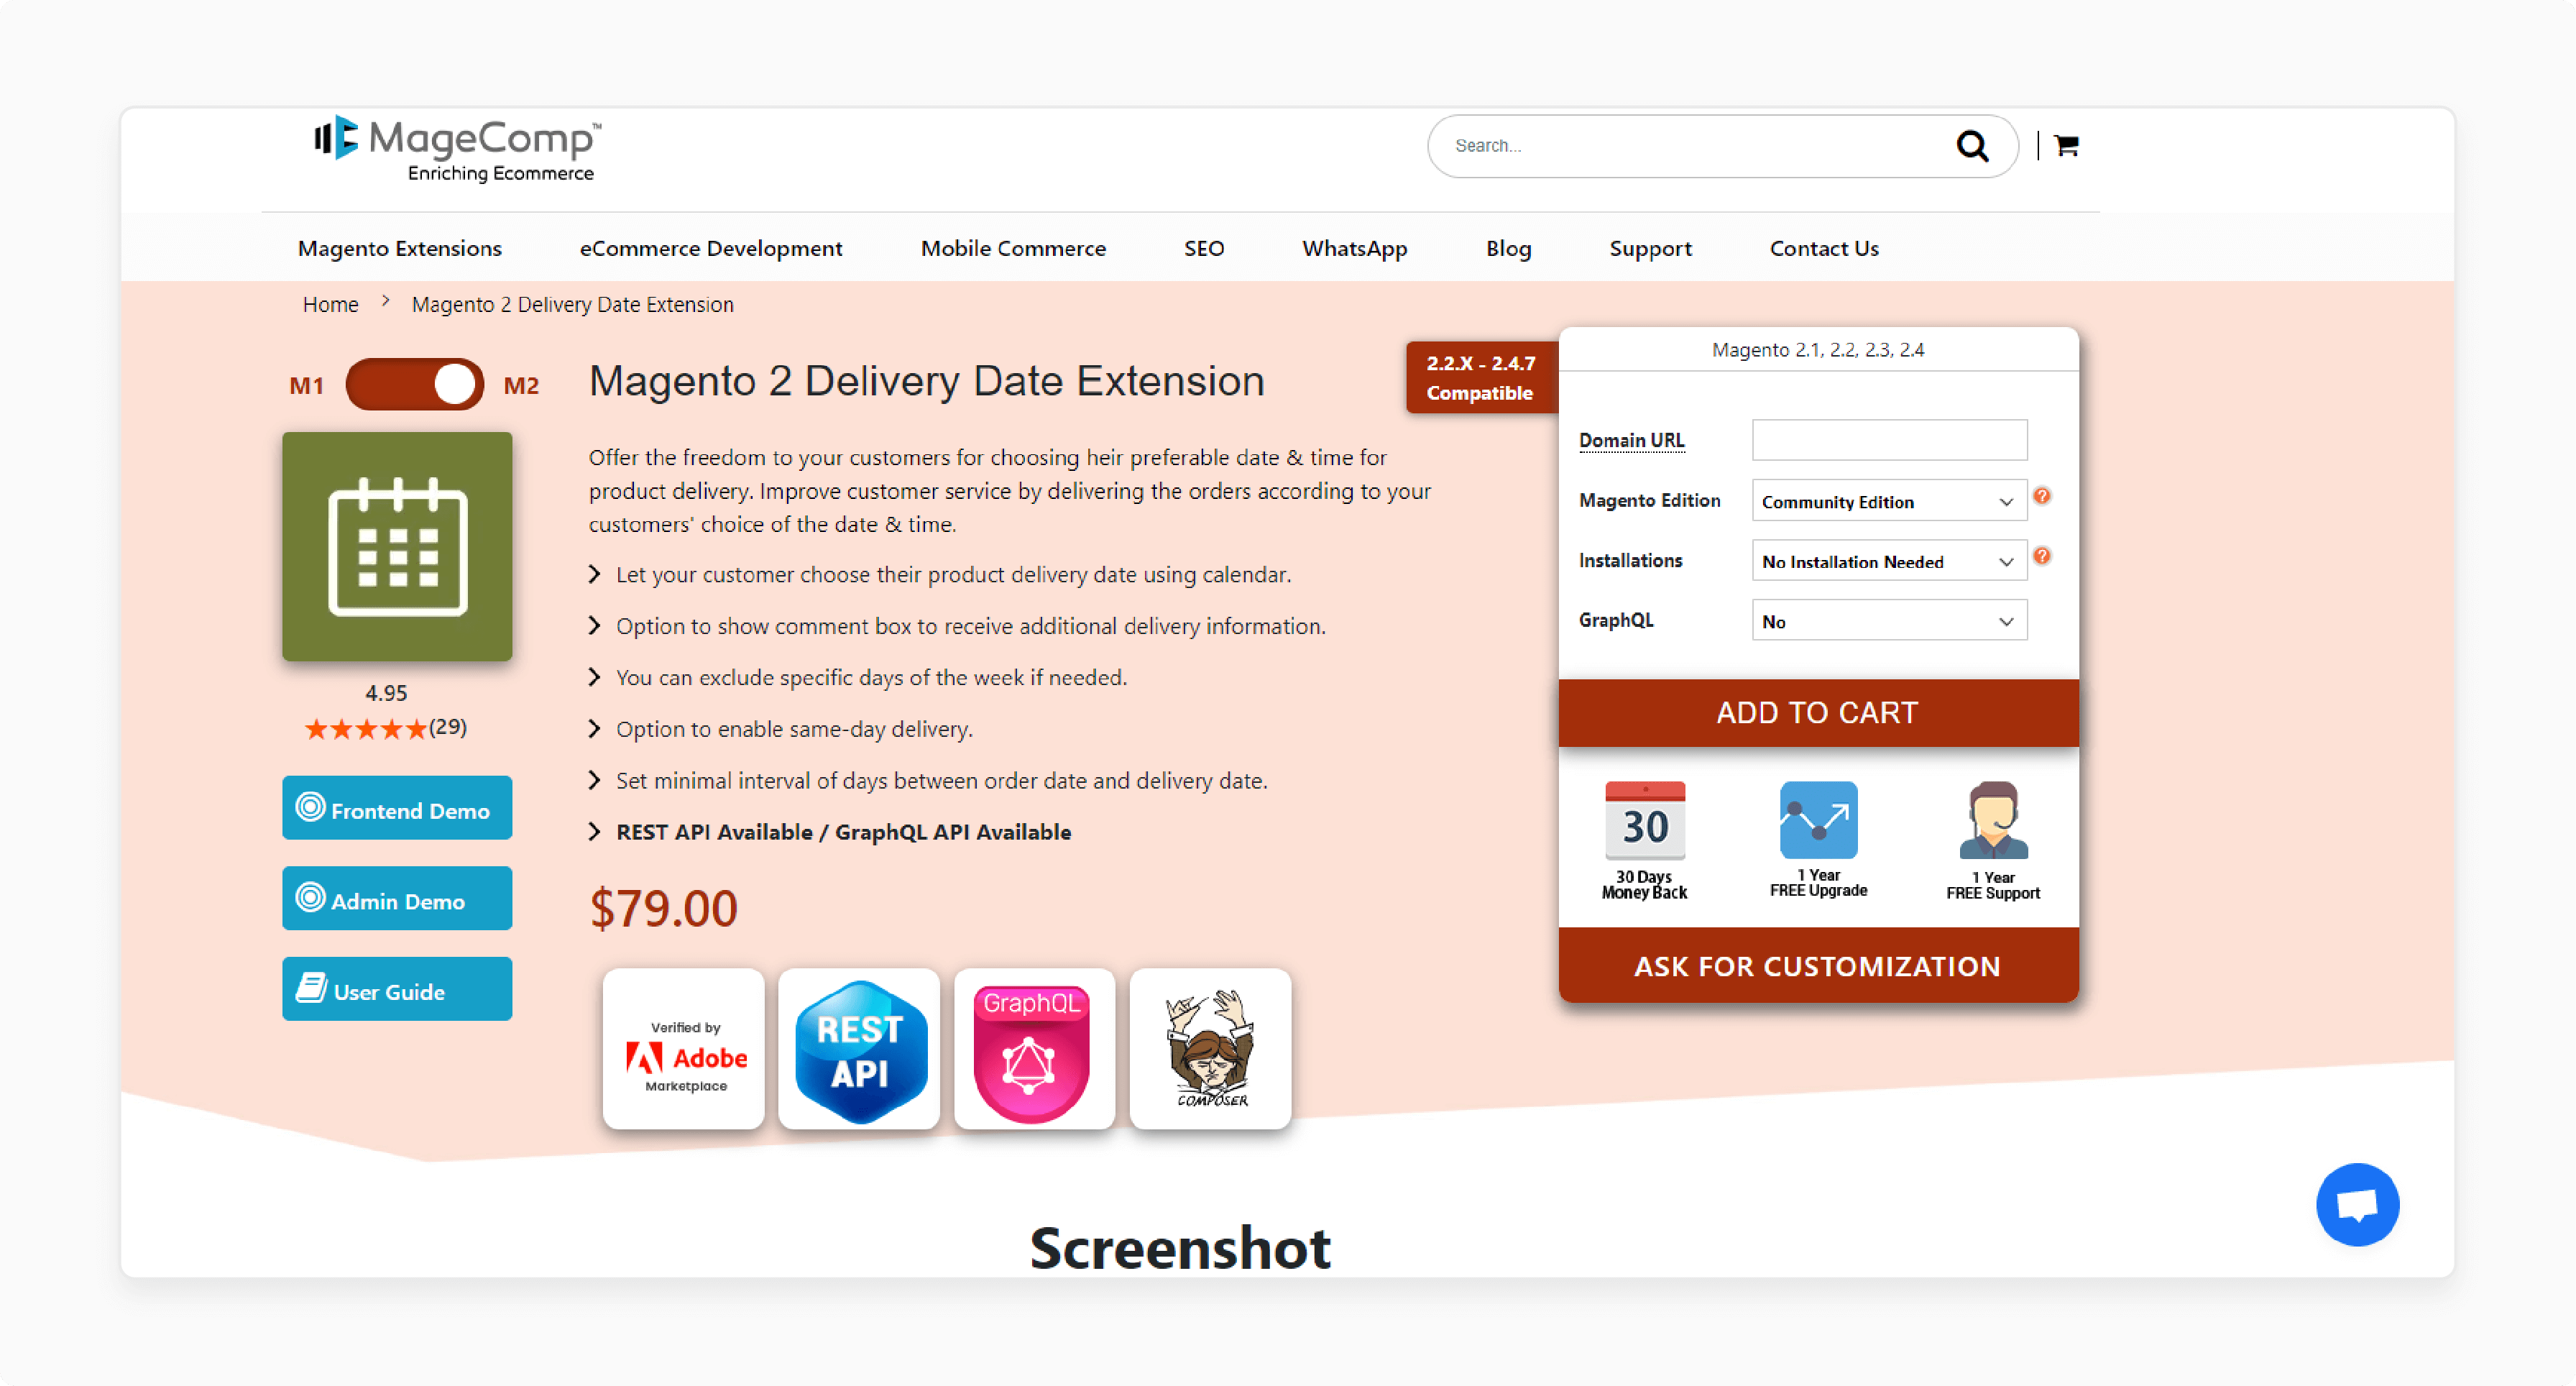Click the GraphQL API badge icon

point(1032,1050)
